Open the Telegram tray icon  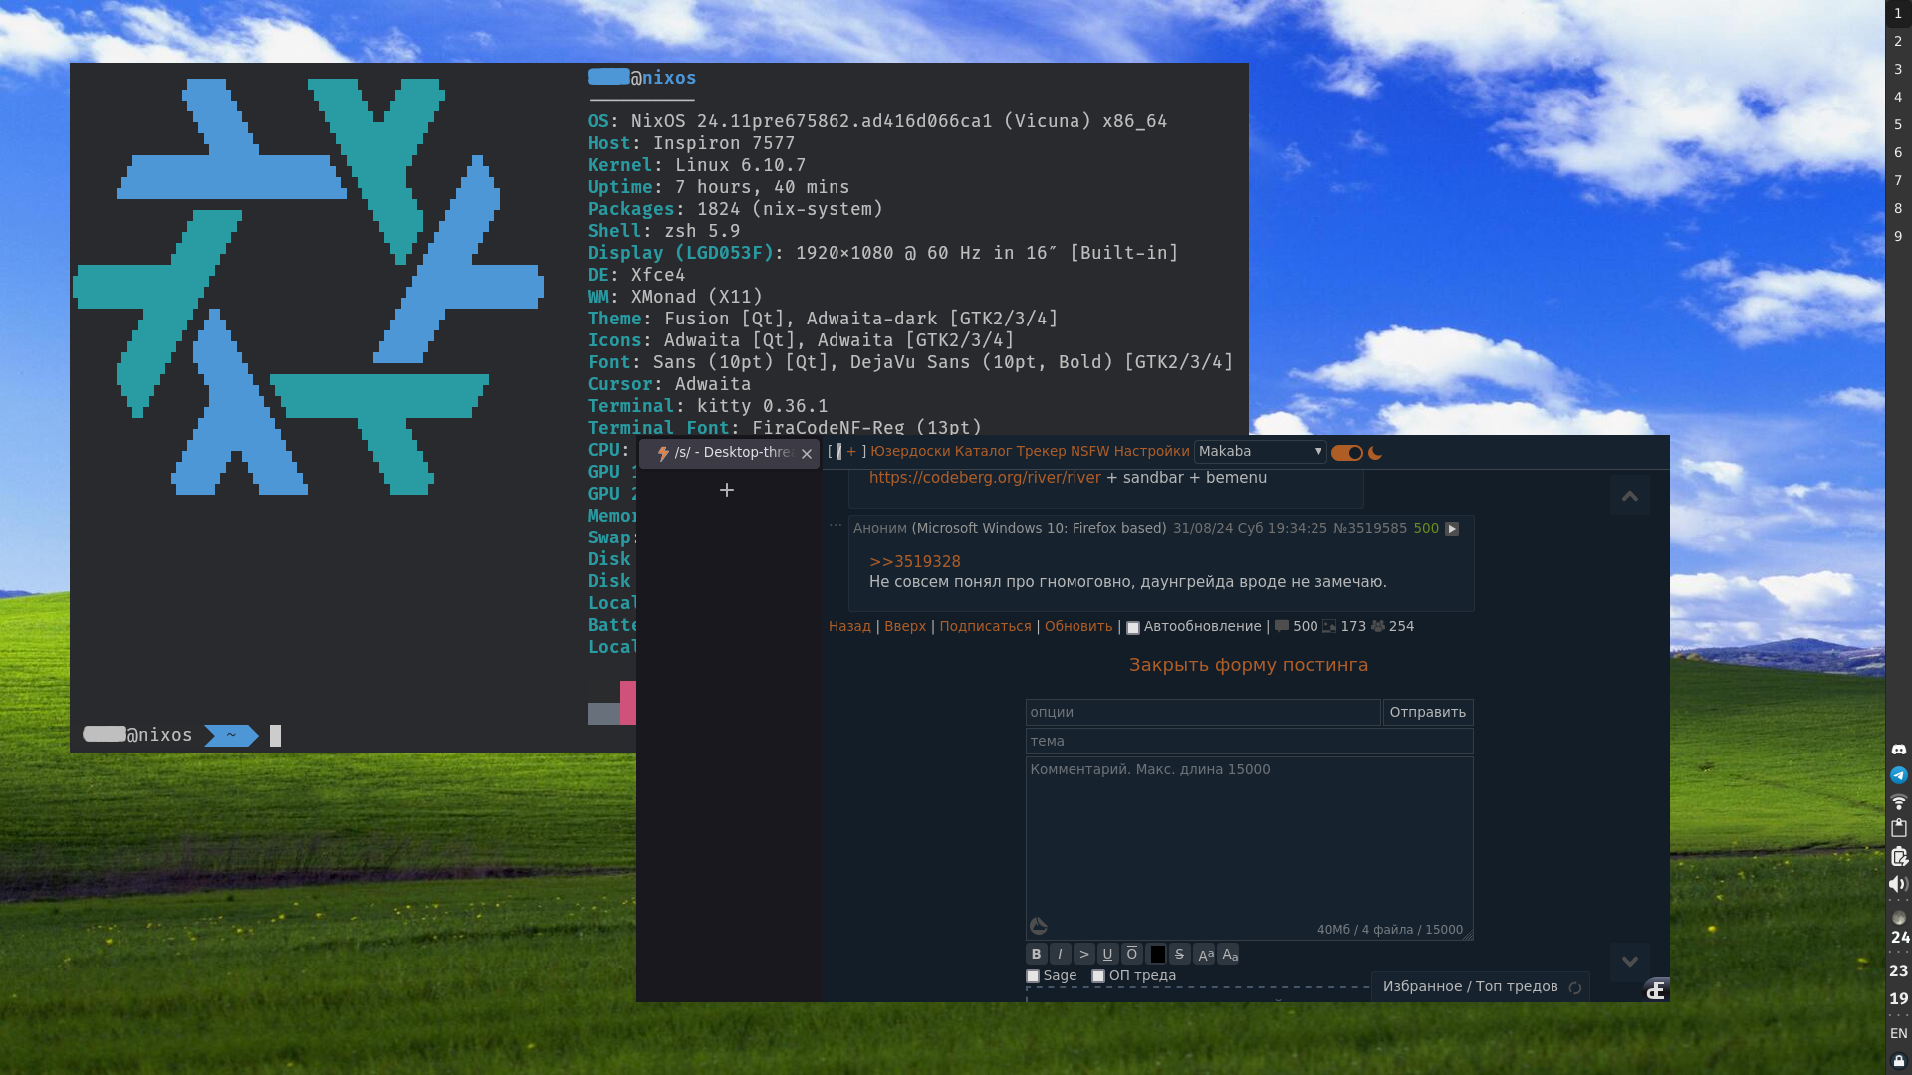point(1898,775)
